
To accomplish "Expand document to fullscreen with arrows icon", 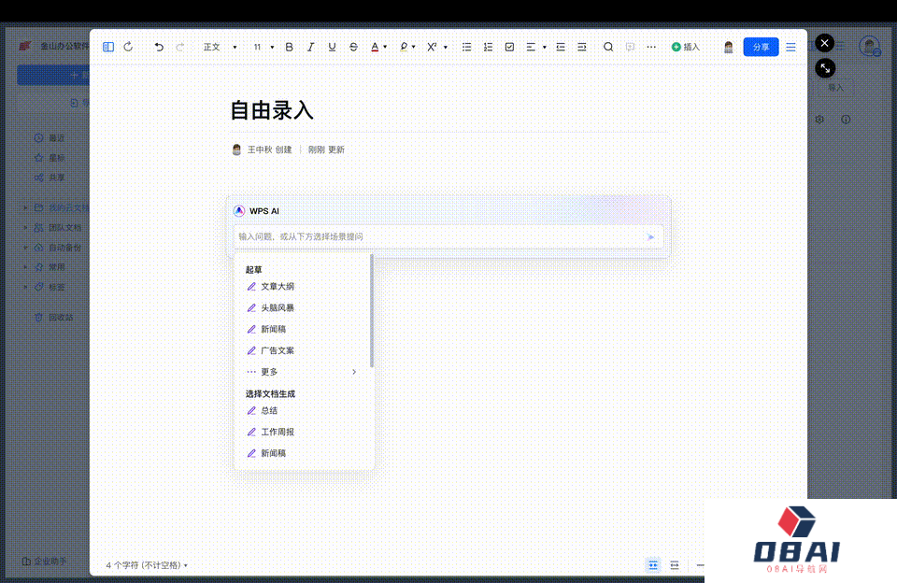I will [825, 68].
